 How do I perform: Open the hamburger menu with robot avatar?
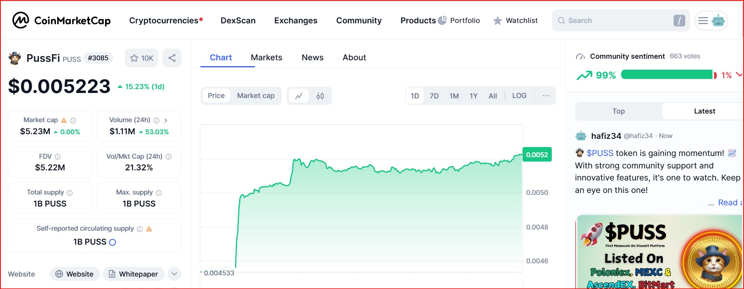pos(711,21)
